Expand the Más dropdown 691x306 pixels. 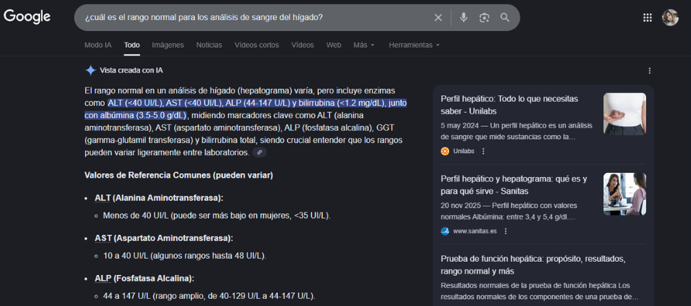(364, 45)
